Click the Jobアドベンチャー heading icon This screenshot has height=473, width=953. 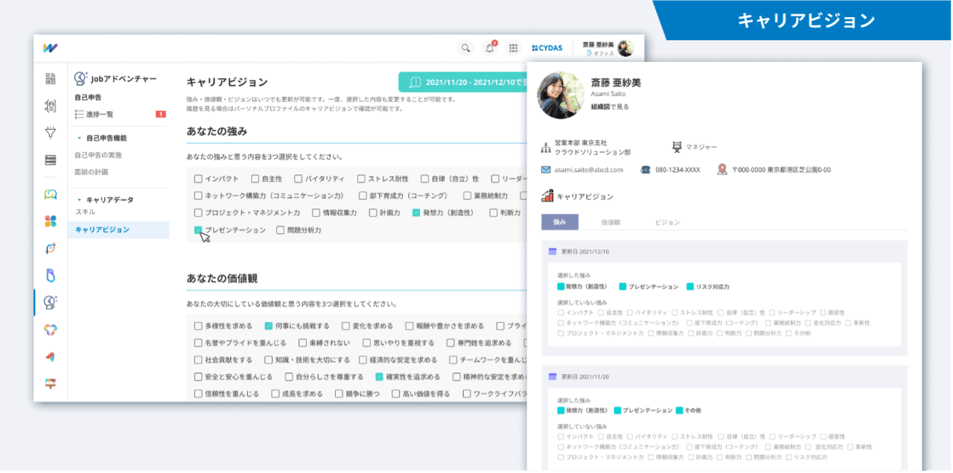point(81,78)
